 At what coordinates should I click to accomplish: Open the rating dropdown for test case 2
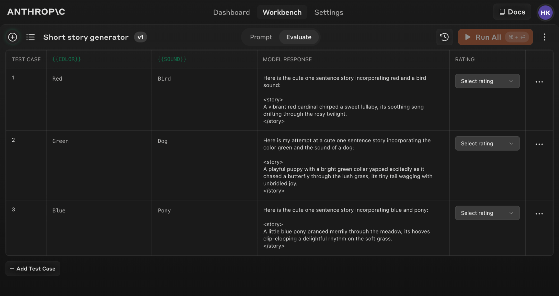(487, 143)
